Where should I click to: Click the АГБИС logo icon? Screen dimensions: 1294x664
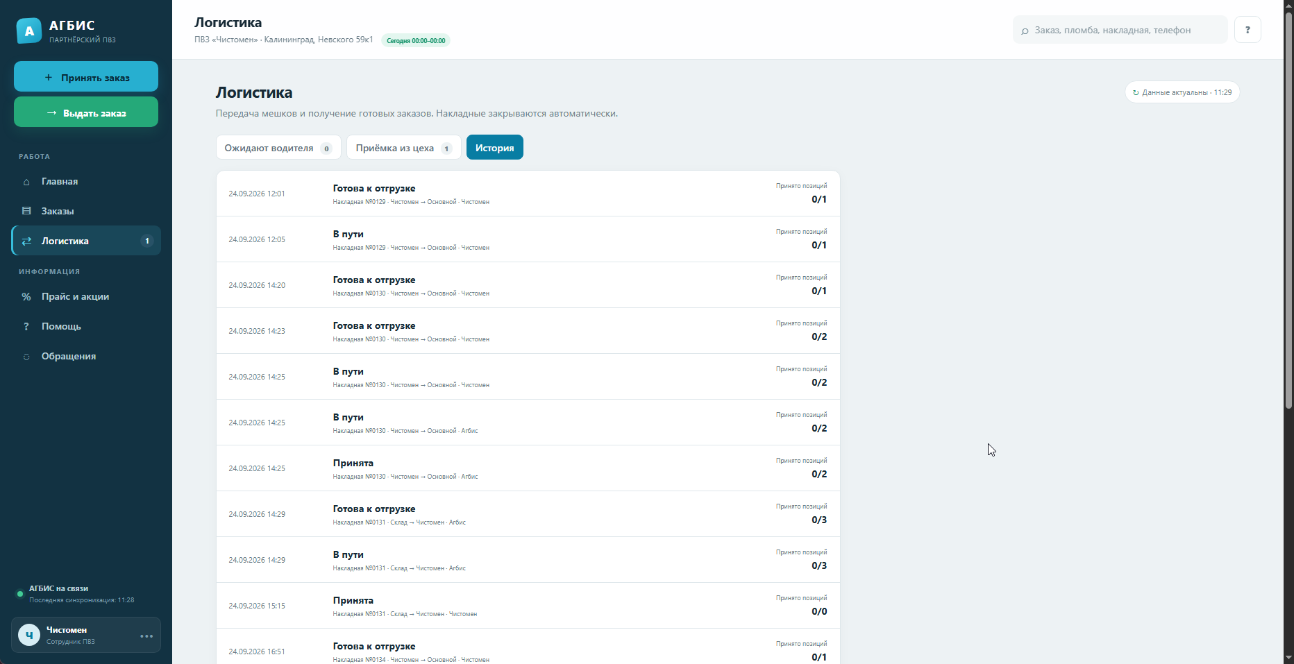pyautogui.click(x=29, y=31)
